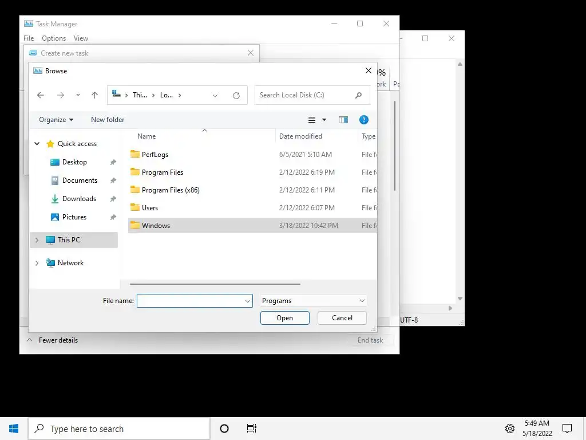Open the notification center icon
586x440 pixels.
click(x=567, y=429)
